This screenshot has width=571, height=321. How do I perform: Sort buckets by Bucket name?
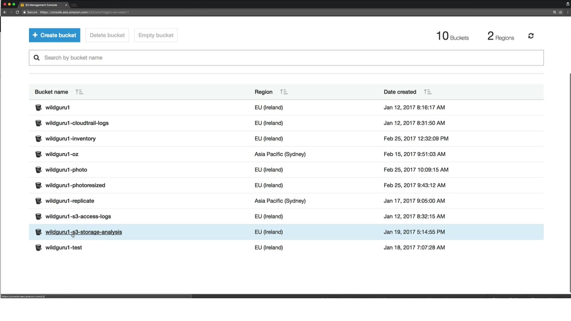click(79, 92)
